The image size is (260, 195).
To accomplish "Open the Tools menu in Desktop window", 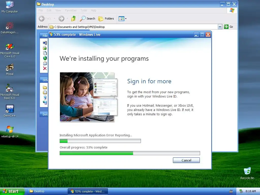I will point(84,10).
